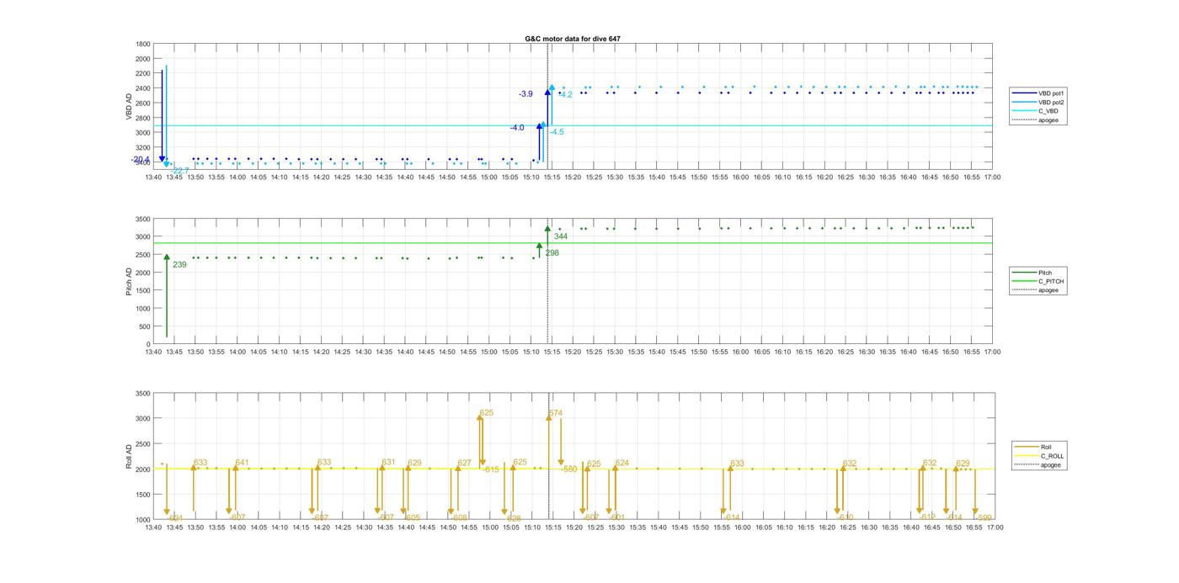Viewport: 1179px width, 583px height.
Task: Click the "-605" roll data label
Action: tap(411, 518)
